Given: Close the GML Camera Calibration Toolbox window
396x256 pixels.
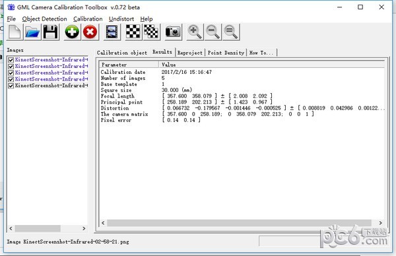Looking at the screenshot, I should point(381,7).
